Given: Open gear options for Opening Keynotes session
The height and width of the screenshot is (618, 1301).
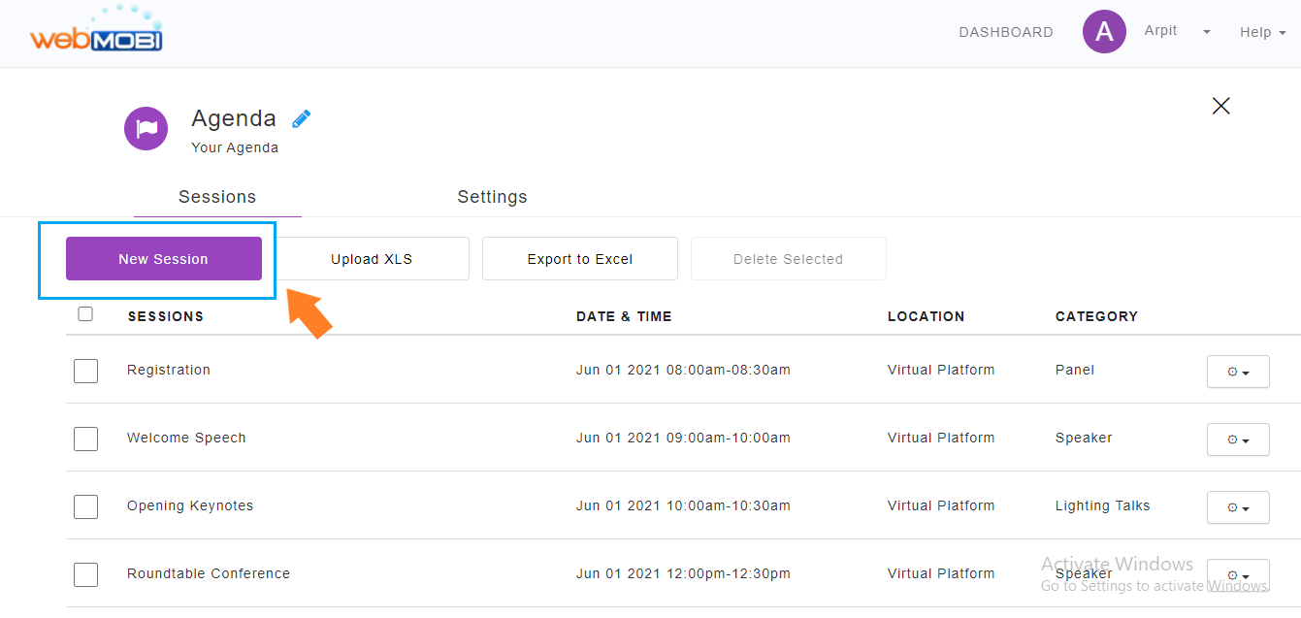Looking at the screenshot, I should coord(1238,507).
